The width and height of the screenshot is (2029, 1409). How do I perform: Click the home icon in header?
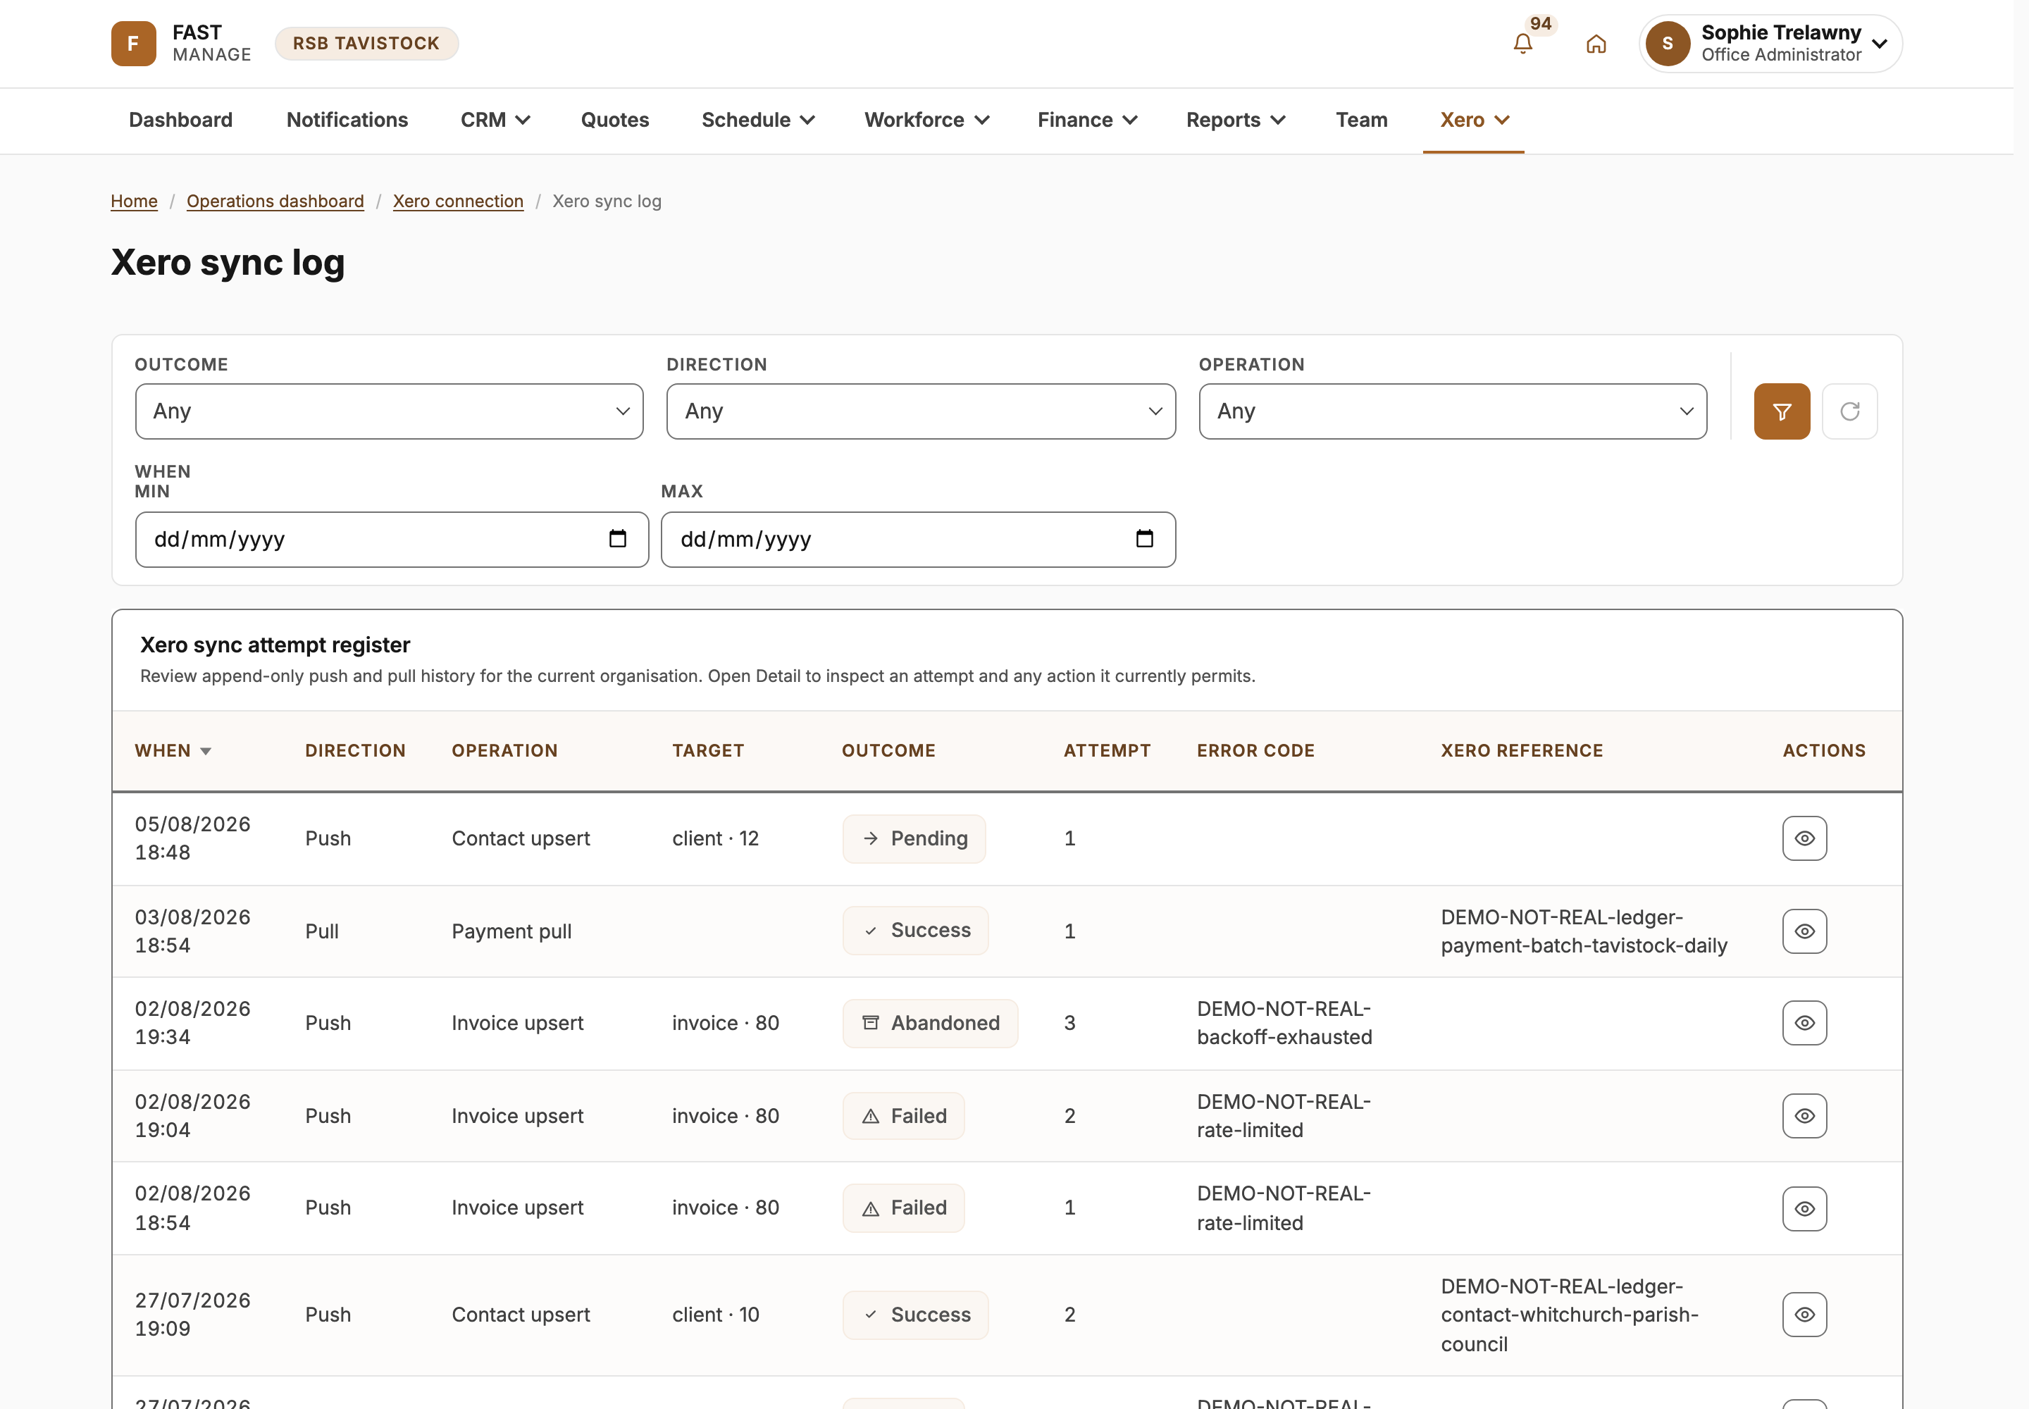click(x=1596, y=43)
